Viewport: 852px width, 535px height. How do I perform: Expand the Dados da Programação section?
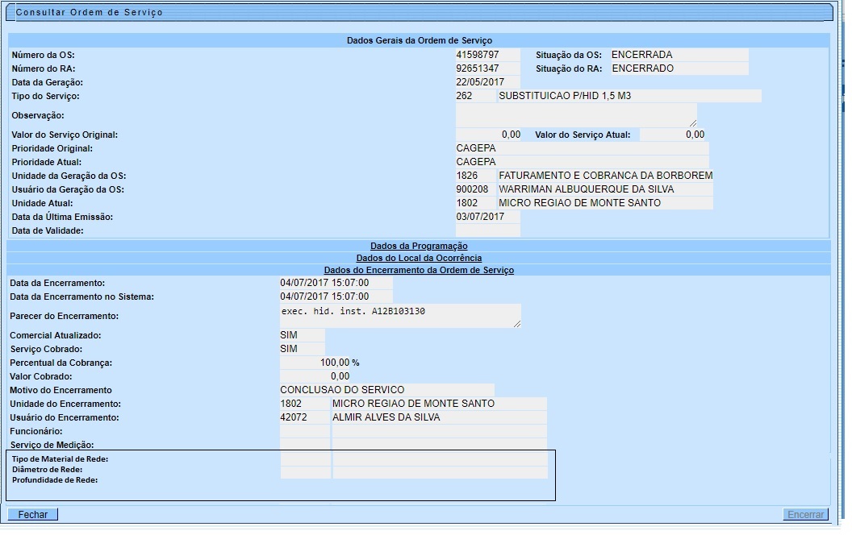coord(419,246)
